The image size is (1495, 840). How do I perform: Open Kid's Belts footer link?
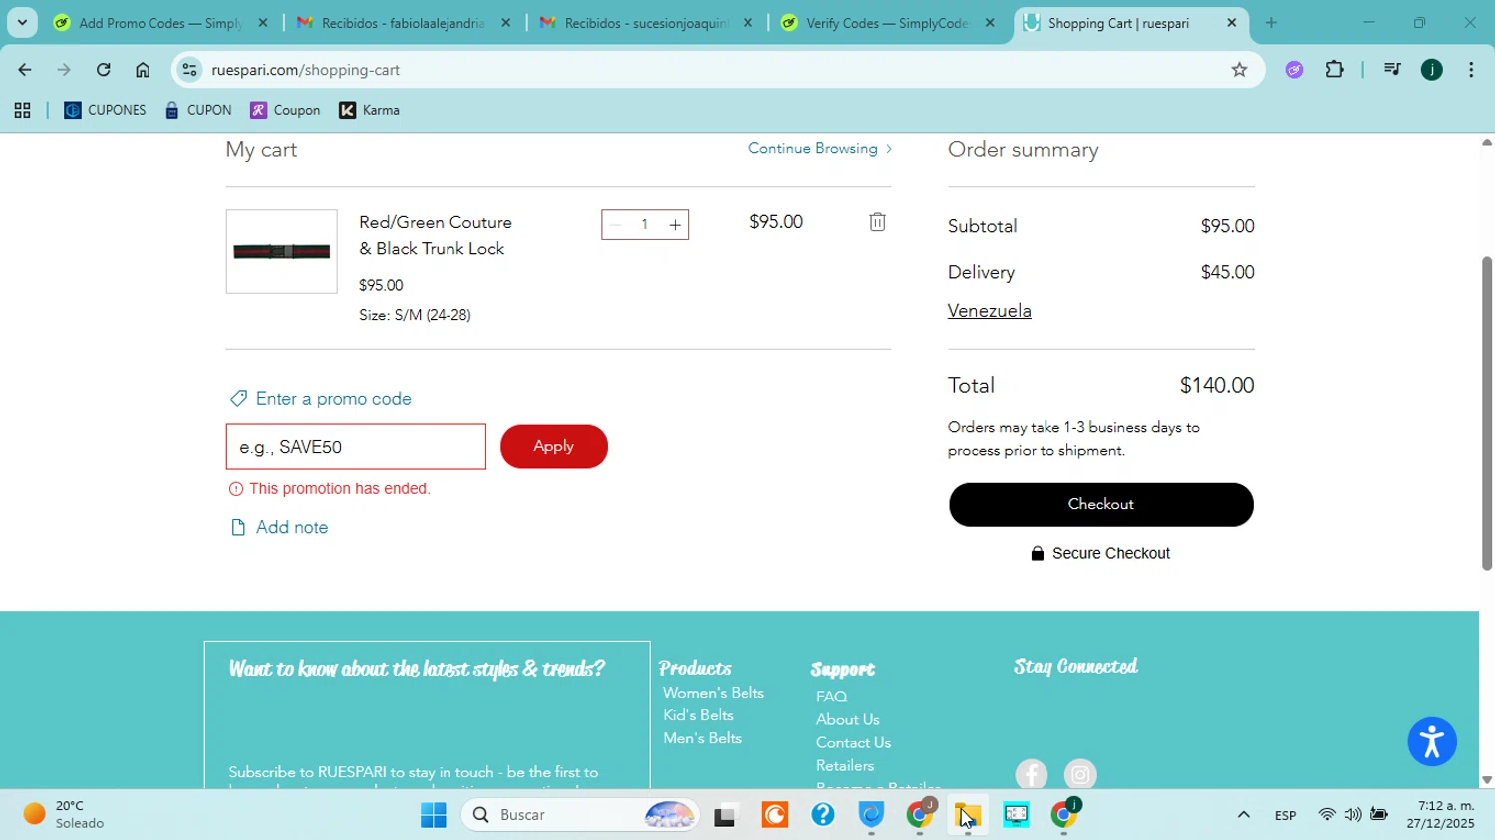(x=698, y=715)
